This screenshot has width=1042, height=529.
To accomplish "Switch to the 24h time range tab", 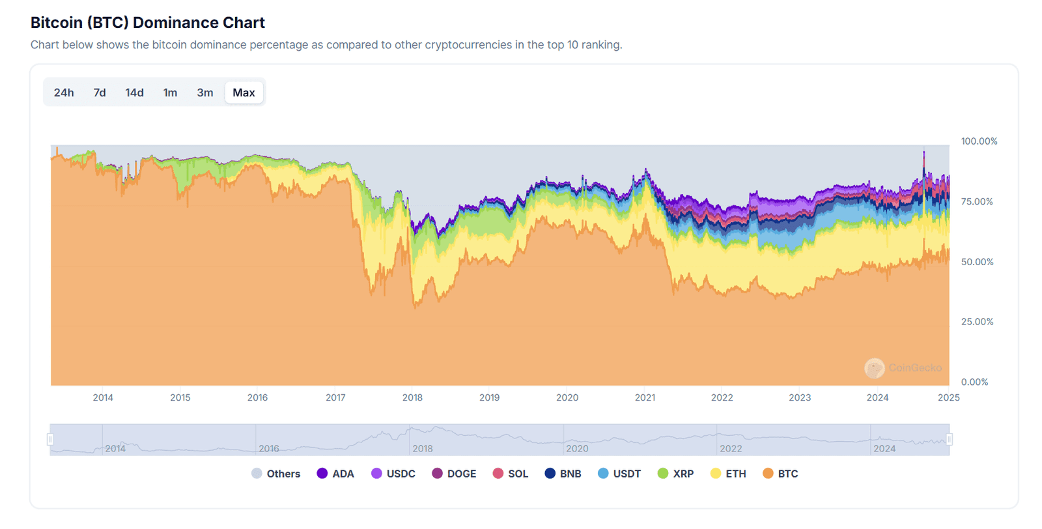I will [x=64, y=92].
